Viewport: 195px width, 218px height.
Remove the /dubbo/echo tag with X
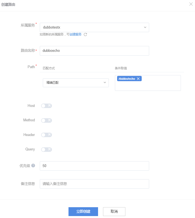point(138,79)
